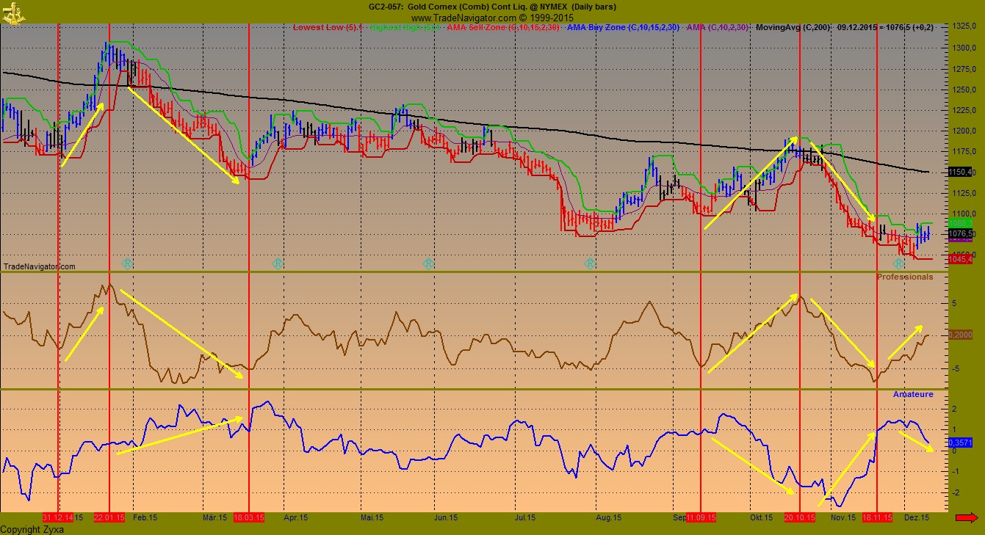
Task: Open the www.TradeNavigator.com link
Action: (492, 16)
